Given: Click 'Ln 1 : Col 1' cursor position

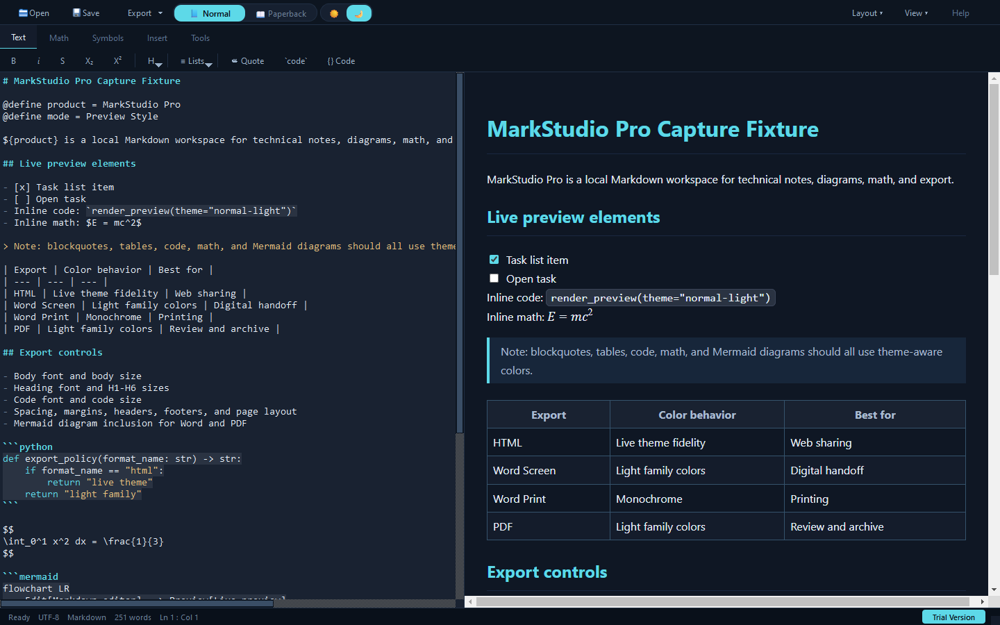Looking at the screenshot, I should click(179, 617).
